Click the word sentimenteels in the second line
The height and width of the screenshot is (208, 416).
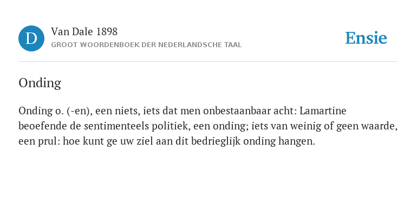tap(116, 126)
